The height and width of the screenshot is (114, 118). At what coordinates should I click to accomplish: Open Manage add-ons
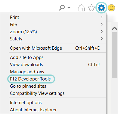[x=57, y=72]
